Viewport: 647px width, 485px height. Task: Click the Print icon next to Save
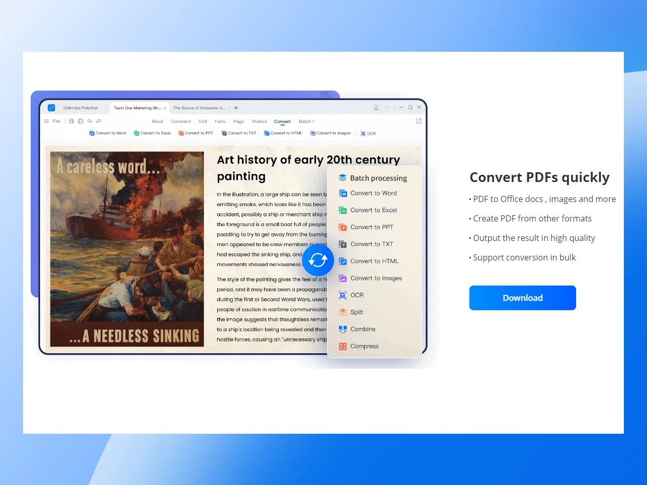pos(81,121)
